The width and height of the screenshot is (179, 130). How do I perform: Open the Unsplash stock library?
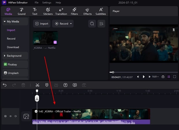pyautogui.click(x=15, y=73)
